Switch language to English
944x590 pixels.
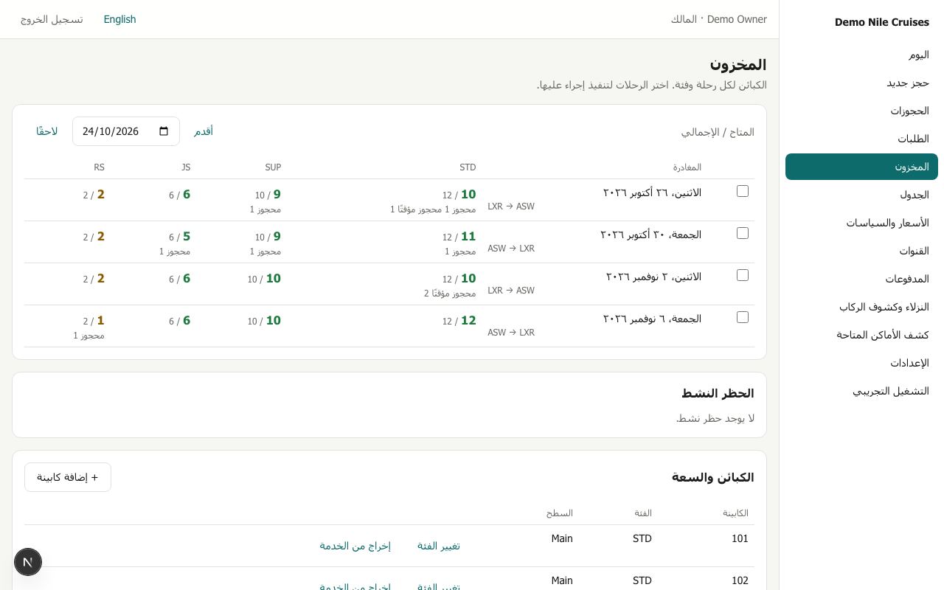pyautogui.click(x=119, y=19)
